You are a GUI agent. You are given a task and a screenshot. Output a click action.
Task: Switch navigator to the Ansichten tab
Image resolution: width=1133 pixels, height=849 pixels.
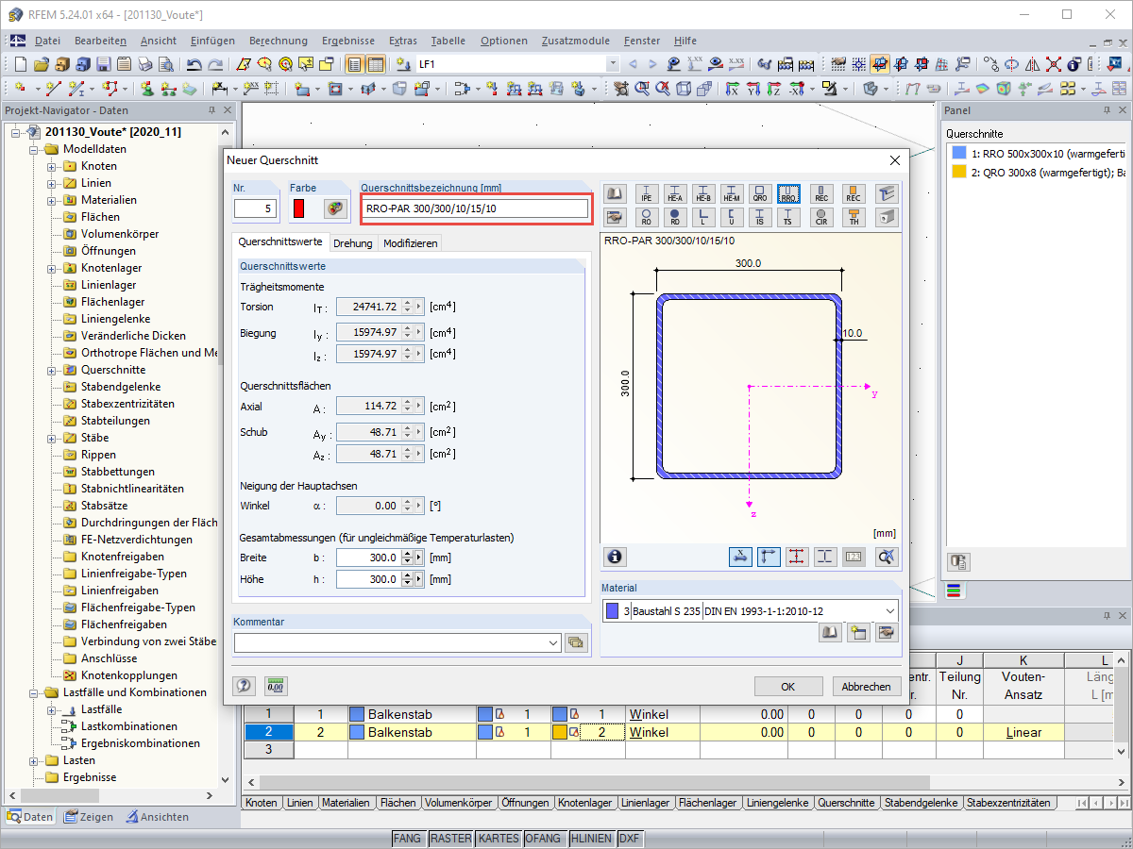pos(158,817)
